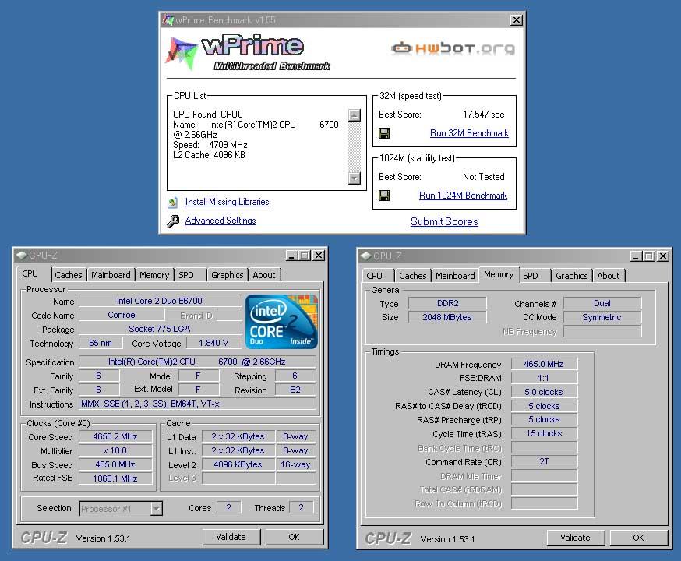Click the FSB:DRAM 1:1 field
This screenshot has width=681, height=561.
[544, 378]
